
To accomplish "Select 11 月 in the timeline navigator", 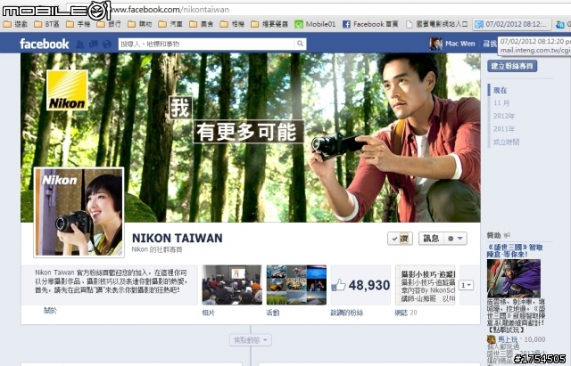I will 501,103.
